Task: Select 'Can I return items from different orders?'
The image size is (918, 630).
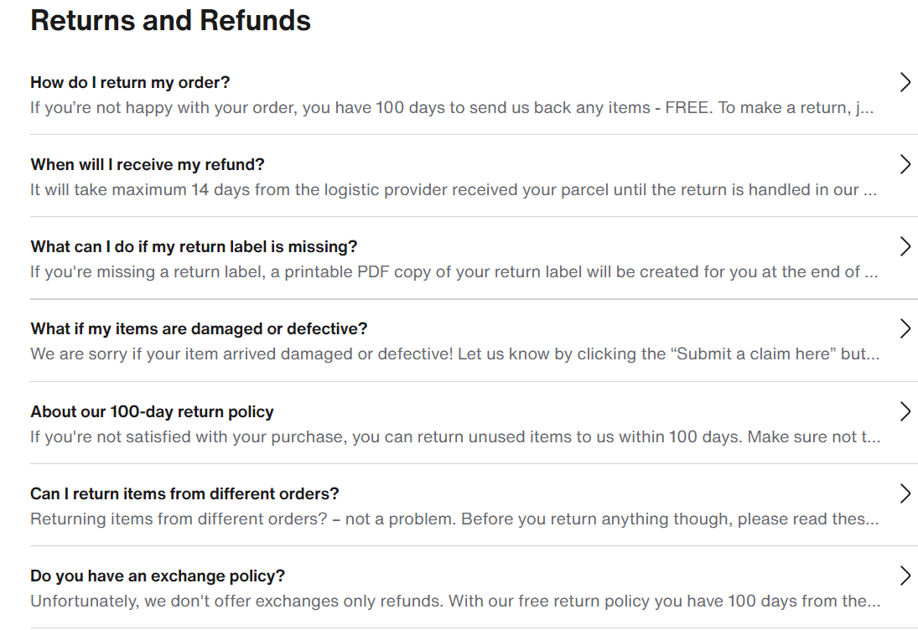Action: [185, 493]
